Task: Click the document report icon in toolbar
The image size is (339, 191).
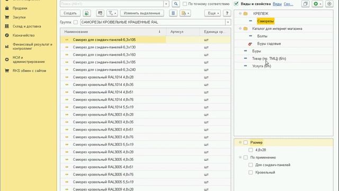Action: tap(173, 13)
